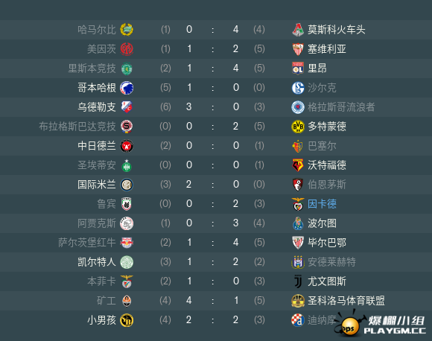Select the 圣科洛马体育联盟 team name
Image resolution: width=432 pixels, height=341 pixels.
click(346, 301)
